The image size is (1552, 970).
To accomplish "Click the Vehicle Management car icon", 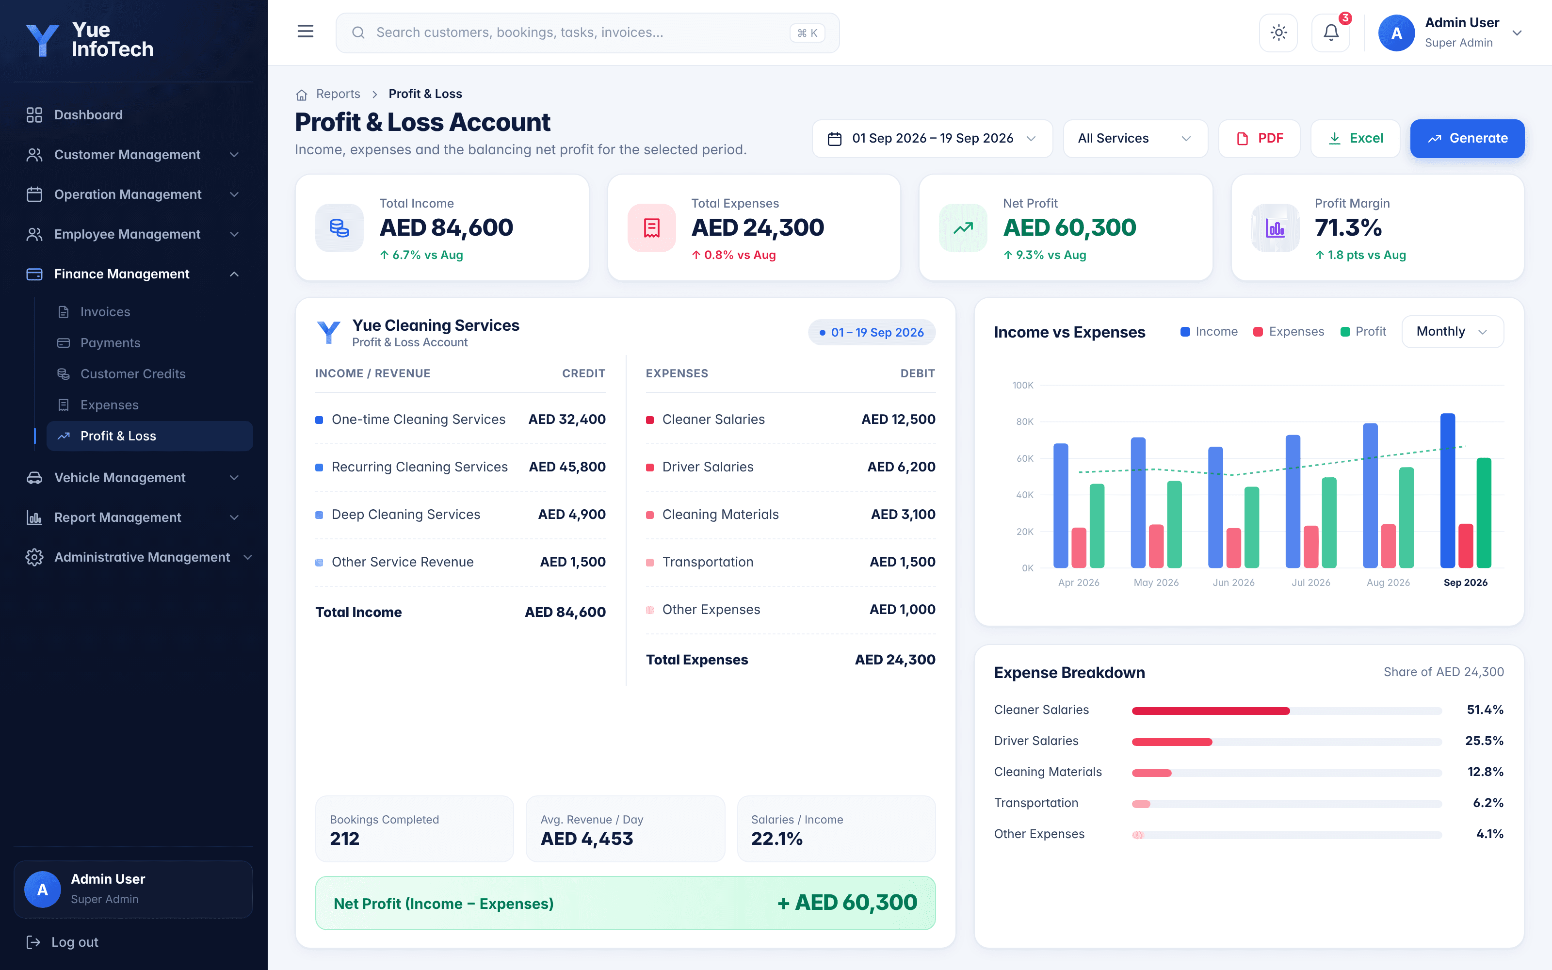I will [x=34, y=478].
